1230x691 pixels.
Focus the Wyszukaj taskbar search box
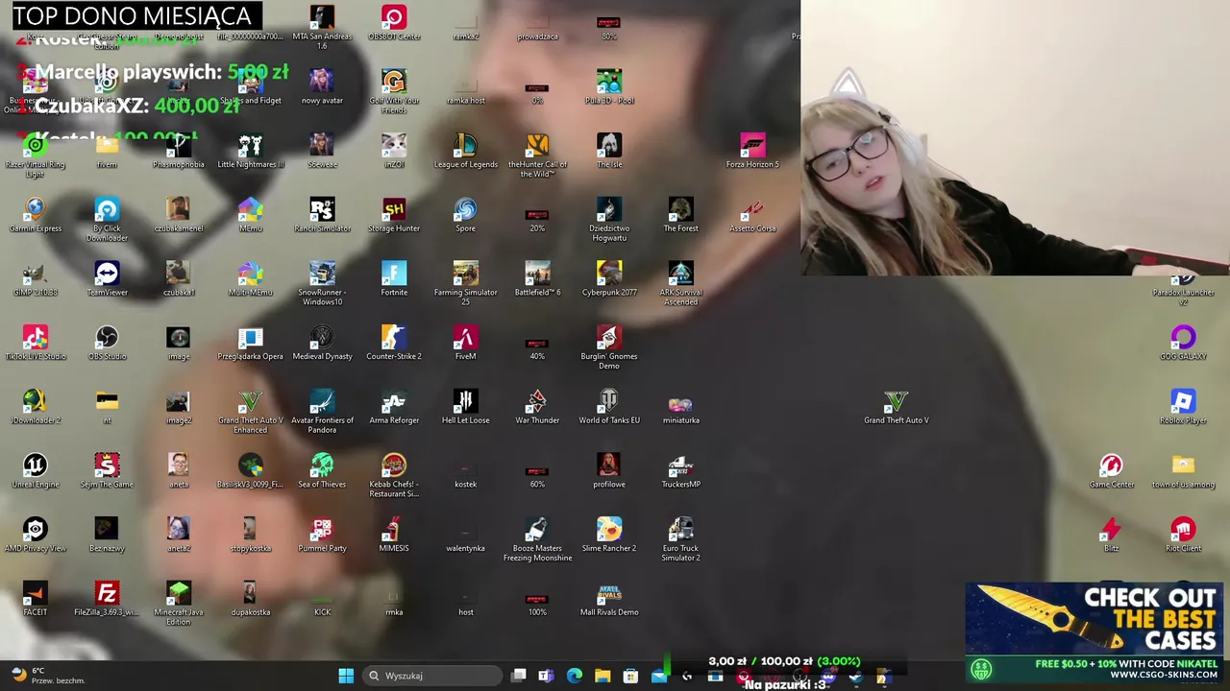(430, 676)
